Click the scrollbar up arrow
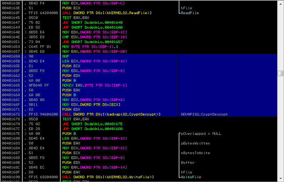This screenshot has width=284, height=182. (x=280, y=4)
